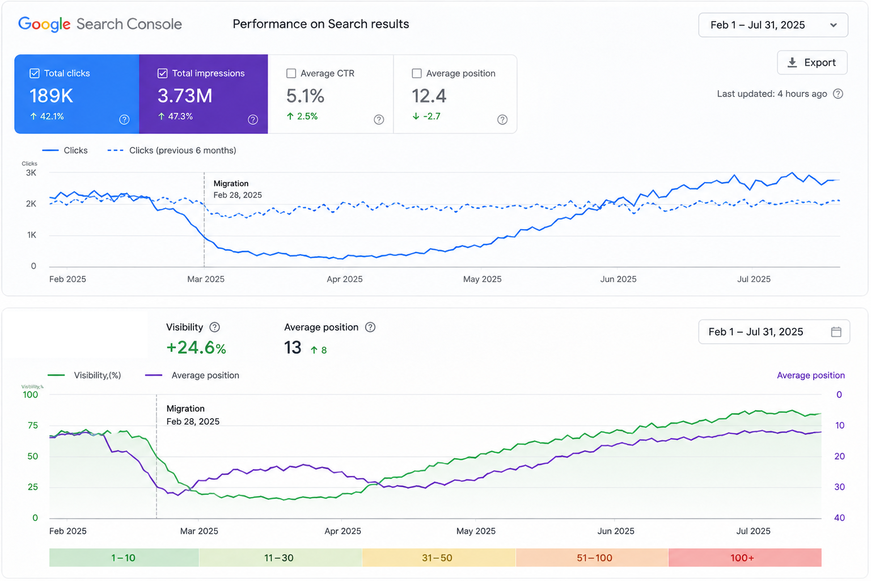Screen dimensions: 871x581
Task: Click the ↑ 47.3% change on impressions card
Action: pos(175,116)
